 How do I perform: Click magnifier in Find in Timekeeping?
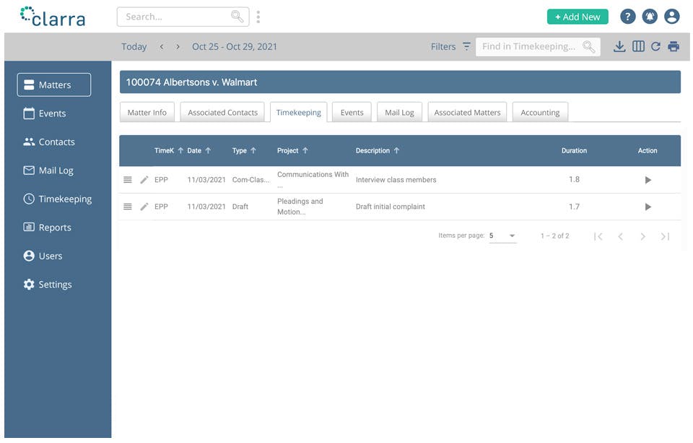(588, 46)
